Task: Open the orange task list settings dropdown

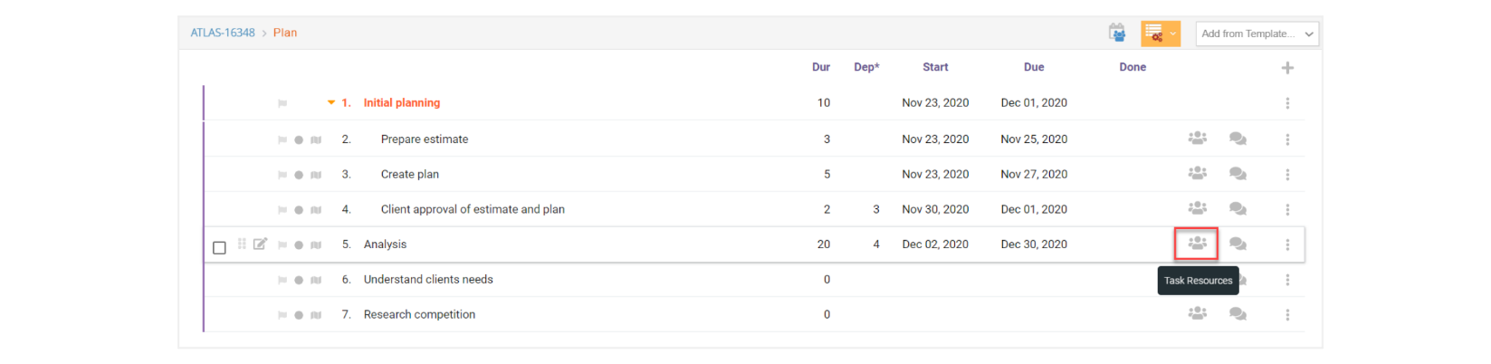Action: (x=1160, y=34)
